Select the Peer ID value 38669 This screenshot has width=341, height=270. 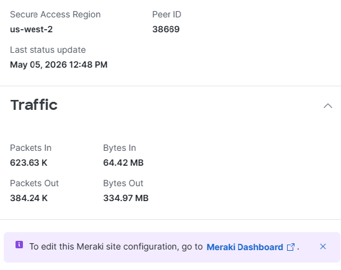(166, 29)
